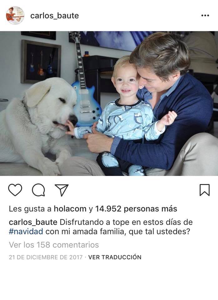Save post with bookmark icon
Screen dimensions: 218x300
205,190
